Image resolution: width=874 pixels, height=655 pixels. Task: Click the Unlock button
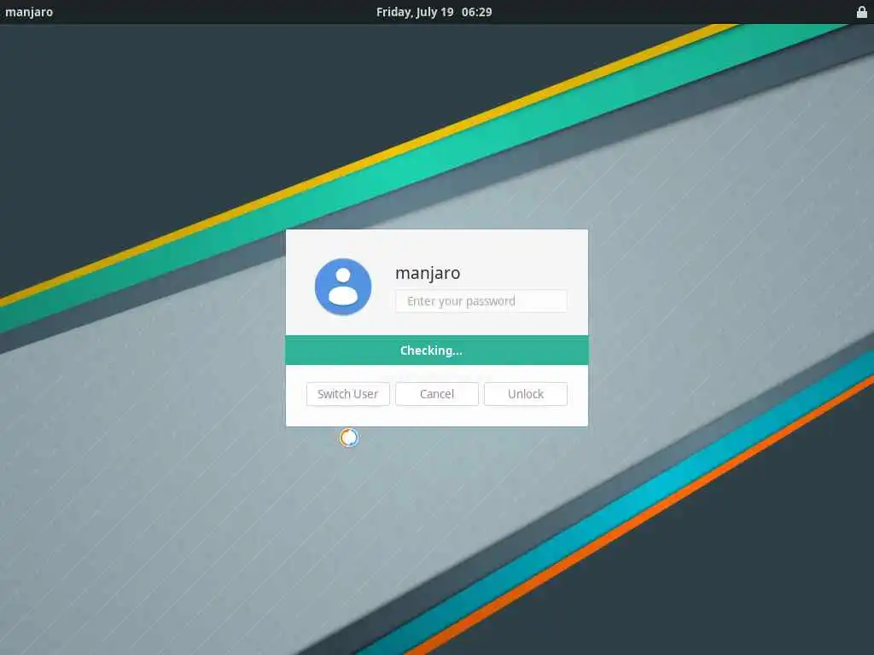(x=526, y=394)
